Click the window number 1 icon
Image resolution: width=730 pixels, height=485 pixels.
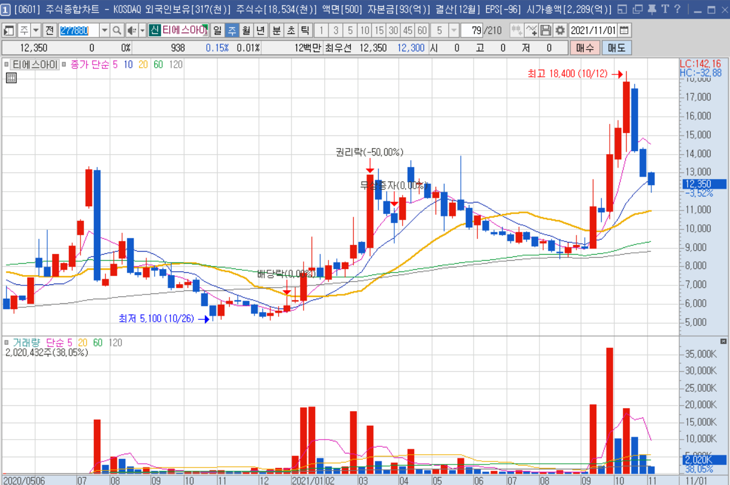(5, 10)
